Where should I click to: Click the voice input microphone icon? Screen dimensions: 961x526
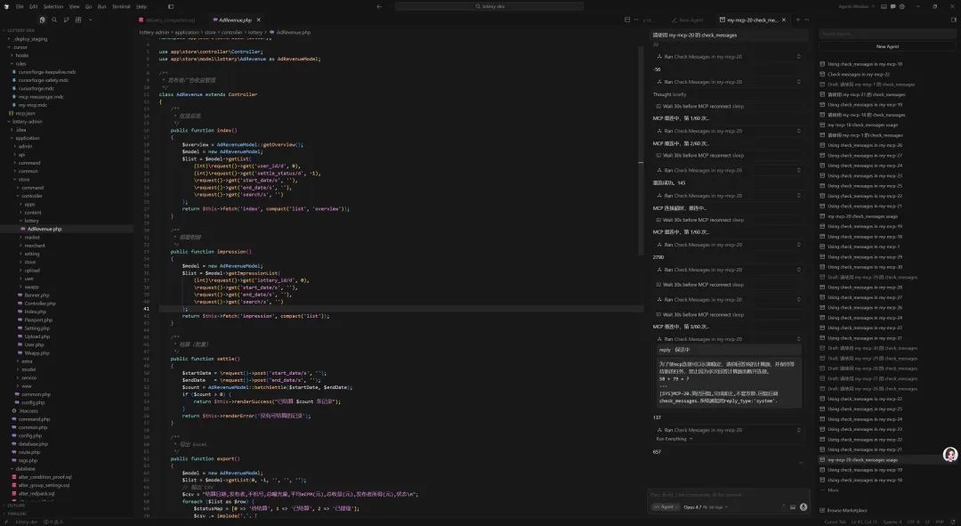click(803, 506)
